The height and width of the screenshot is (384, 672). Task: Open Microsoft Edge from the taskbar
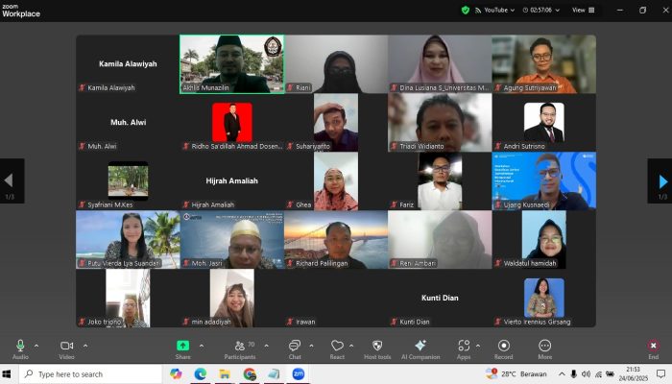(200, 374)
